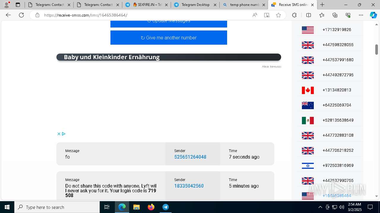380x213 pixels.
Task: Open Browser essentials heart icon
Action: point(348,15)
